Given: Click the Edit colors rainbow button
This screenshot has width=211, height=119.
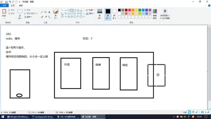Looking at the screenshot, I should coord(155,14).
